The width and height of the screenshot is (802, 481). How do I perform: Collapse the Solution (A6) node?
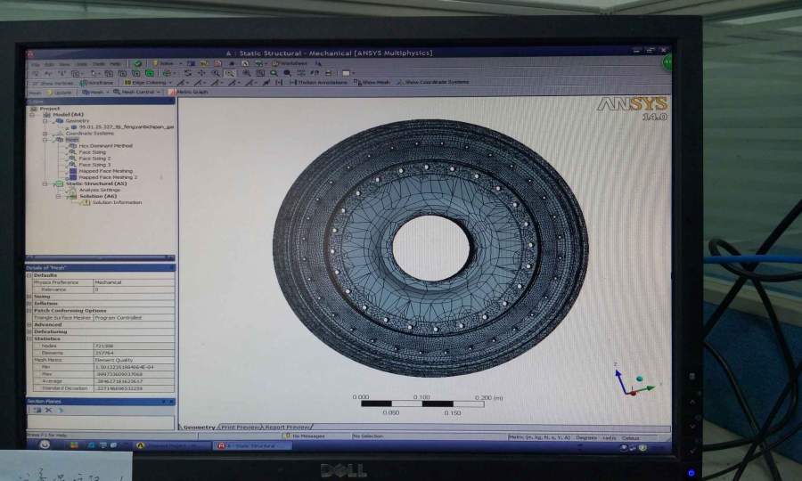click(x=58, y=196)
